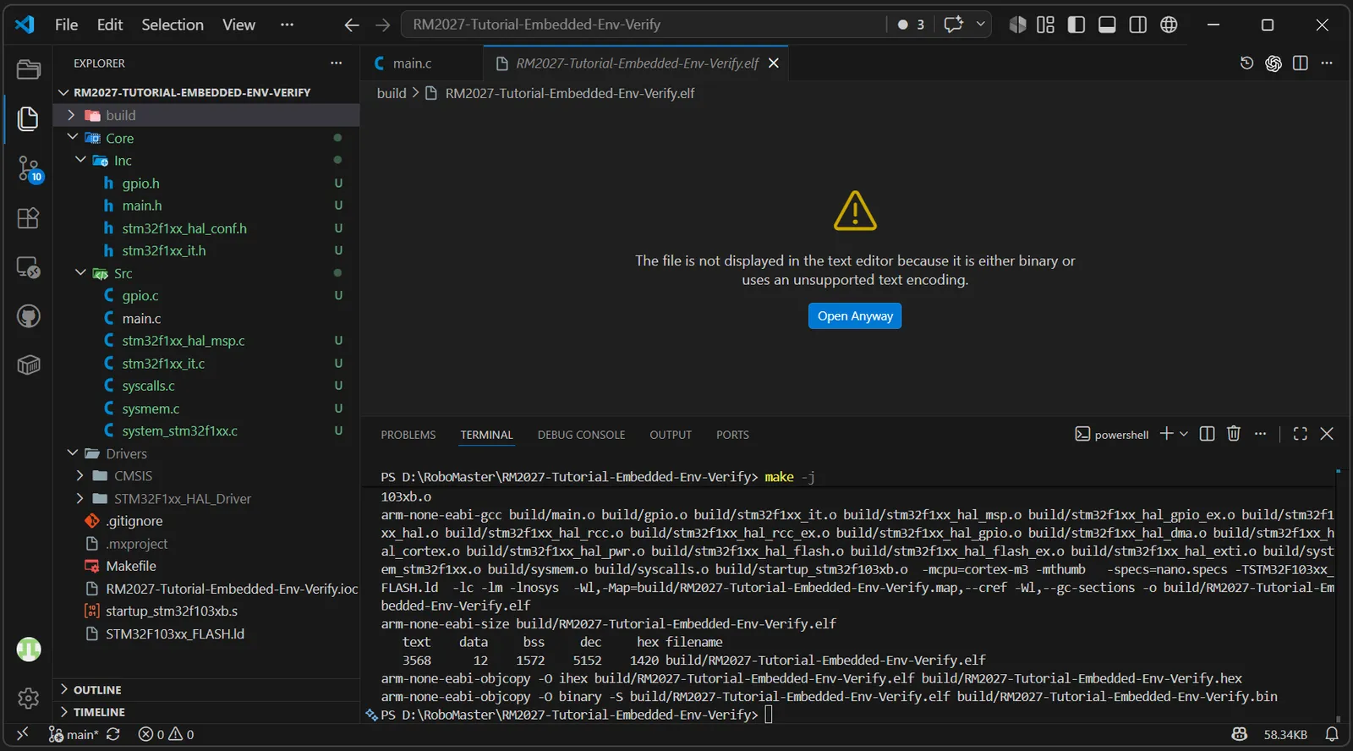Switch to the DEBUG CONSOLE tab
This screenshot has width=1353, height=751.
(x=582, y=435)
